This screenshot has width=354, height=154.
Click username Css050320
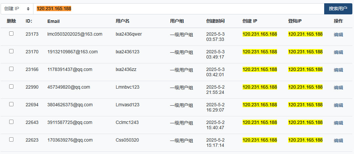click(127, 140)
